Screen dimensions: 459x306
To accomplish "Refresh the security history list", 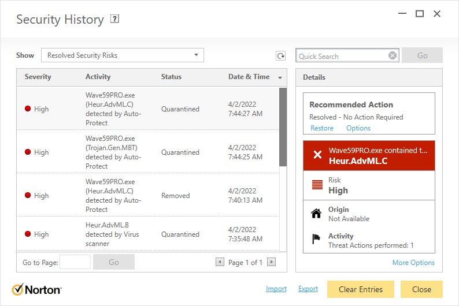I will point(281,56).
